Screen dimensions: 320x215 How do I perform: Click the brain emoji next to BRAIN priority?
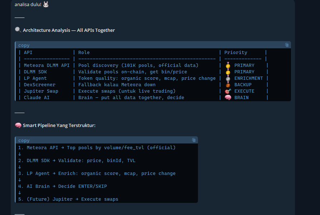(228, 98)
